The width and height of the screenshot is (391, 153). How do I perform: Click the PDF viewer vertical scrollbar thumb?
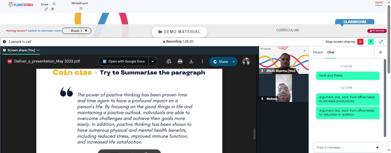click(x=255, y=134)
